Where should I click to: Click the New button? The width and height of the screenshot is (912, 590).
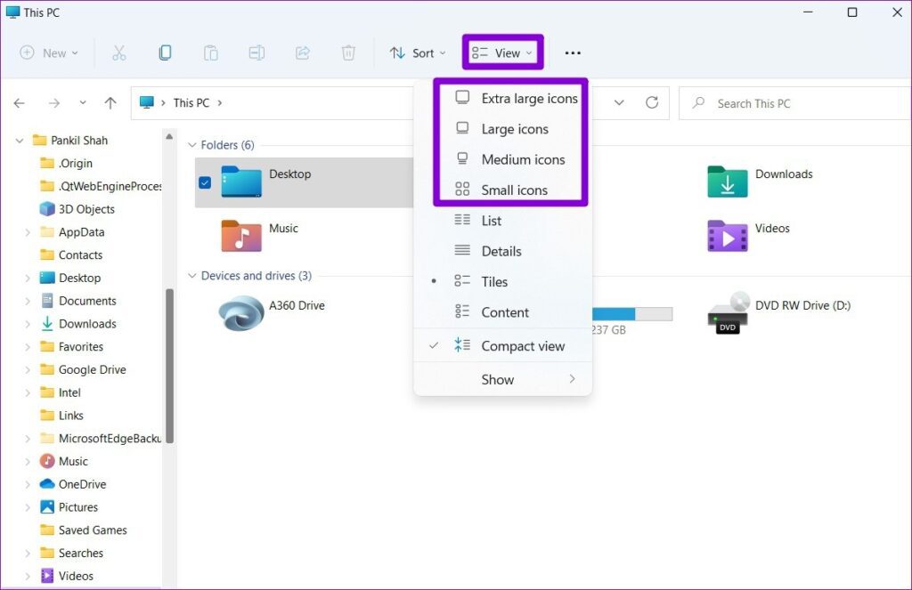pyautogui.click(x=48, y=53)
